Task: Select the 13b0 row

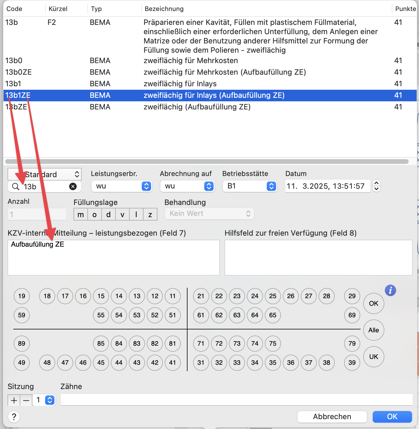Action: 210,60
